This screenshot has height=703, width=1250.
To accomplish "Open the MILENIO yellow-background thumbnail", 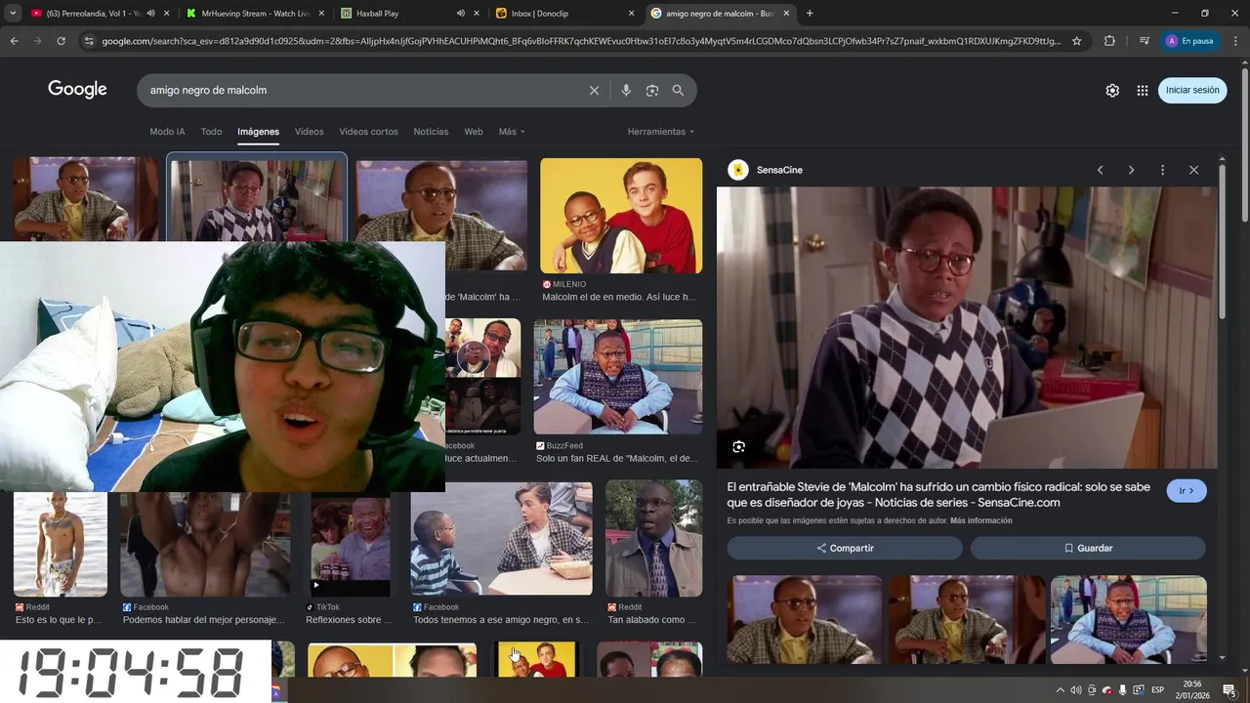I will pos(621,216).
